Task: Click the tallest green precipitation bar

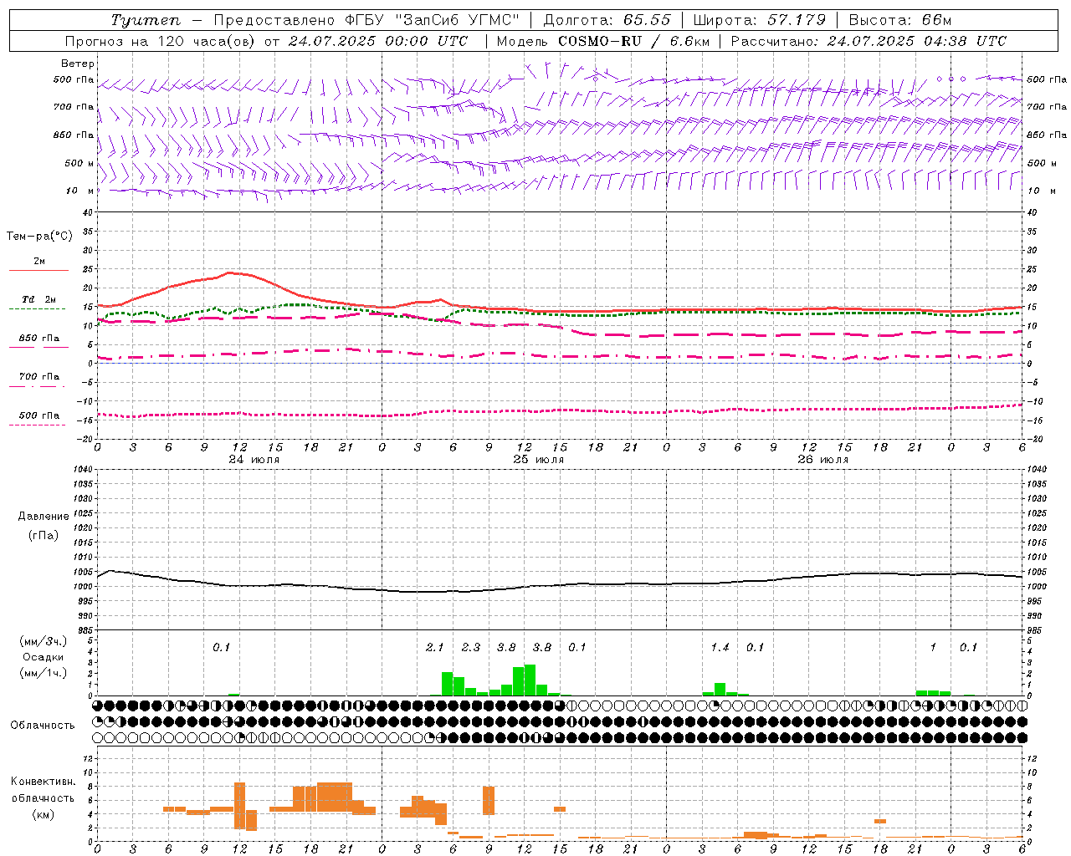Action: point(530,680)
